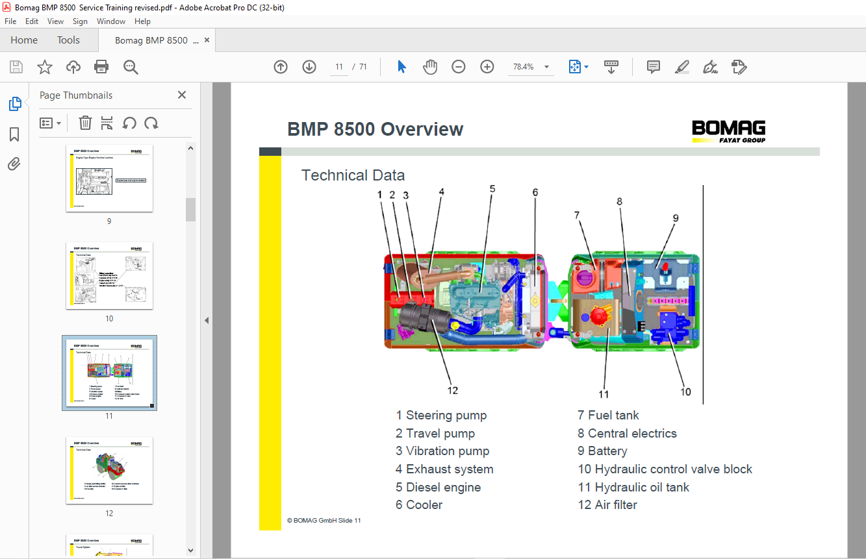
Task: Click the '2 Travel pump' legend text
Action: click(x=435, y=433)
